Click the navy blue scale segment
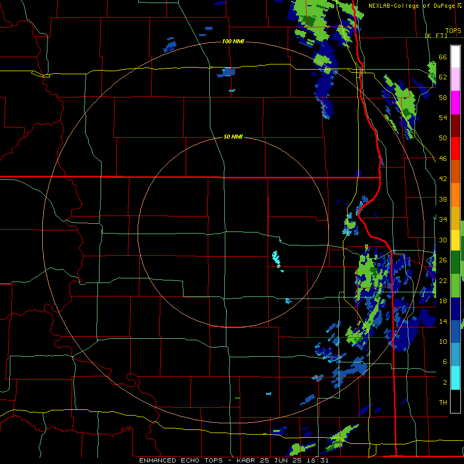 (x=455, y=309)
